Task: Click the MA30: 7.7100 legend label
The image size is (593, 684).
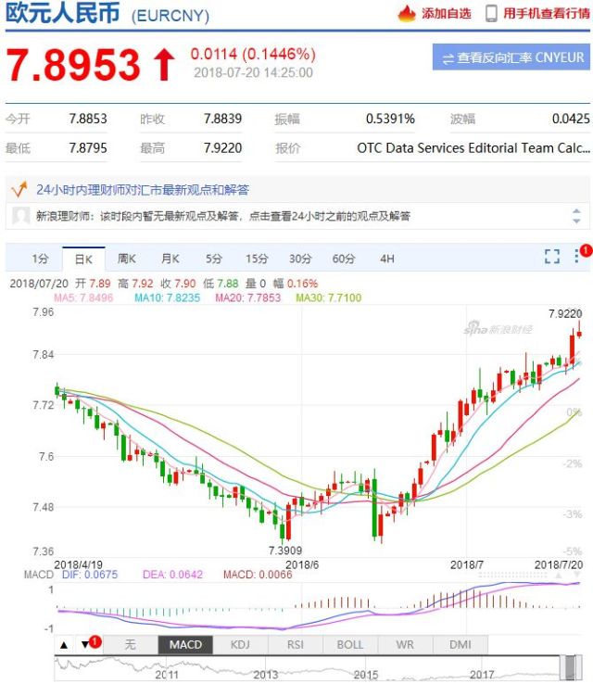Action: [x=329, y=298]
